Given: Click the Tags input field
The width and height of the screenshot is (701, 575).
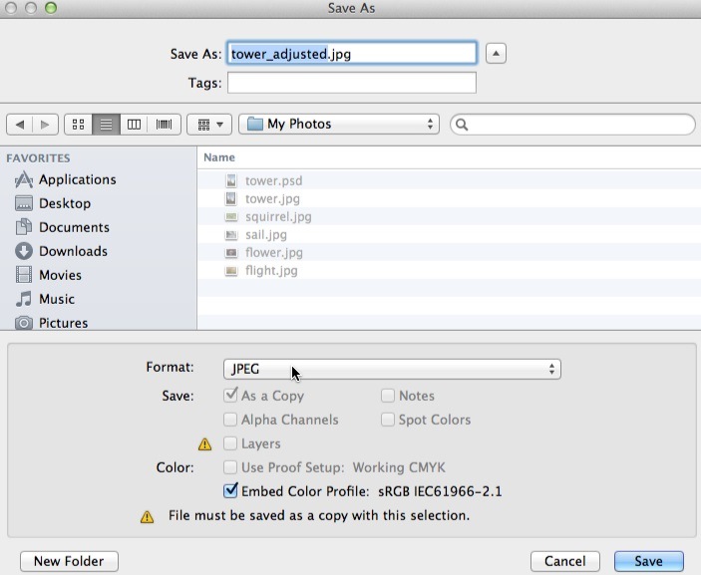Looking at the screenshot, I should [352, 83].
